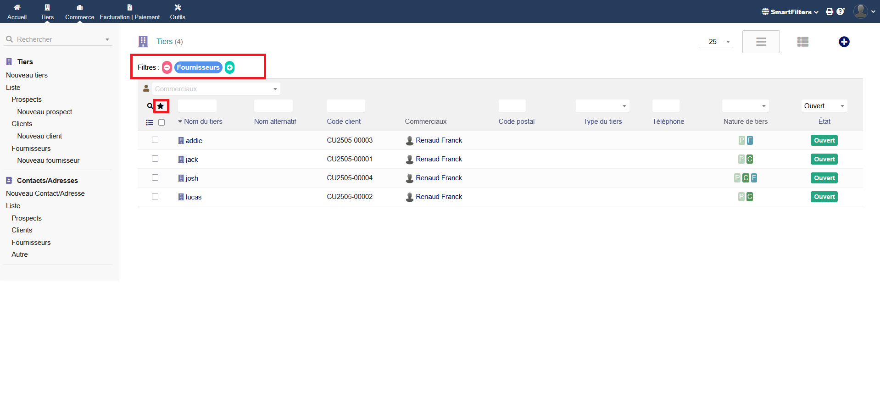
Task: Tick the checkbox next to josh
Action: [155, 177]
